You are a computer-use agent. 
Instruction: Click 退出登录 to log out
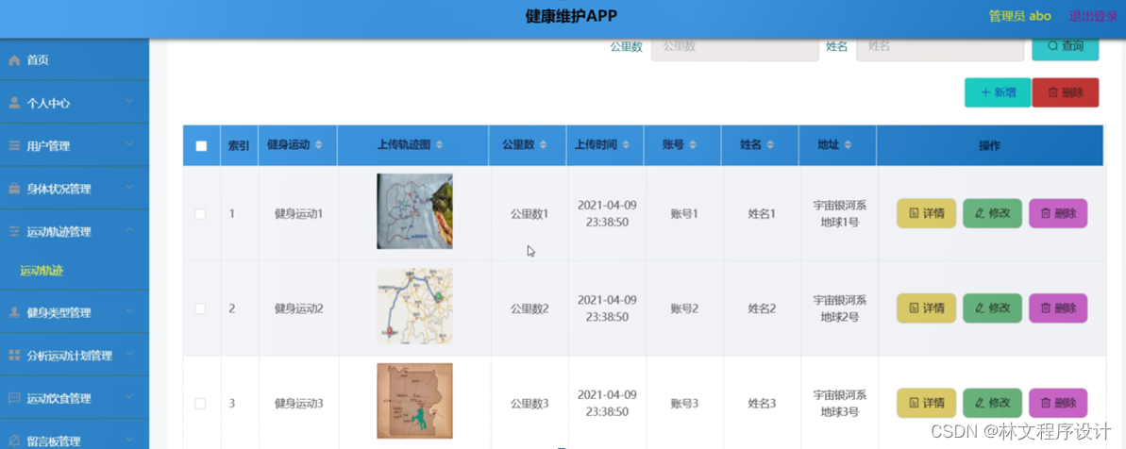(x=1093, y=16)
